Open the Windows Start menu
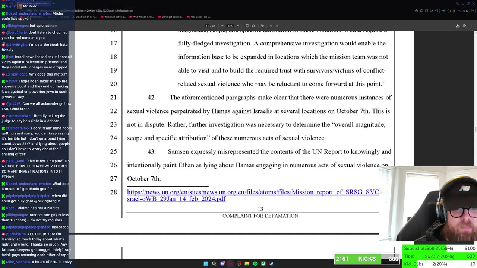This screenshot has height=268, width=477. tap(206, 264)
